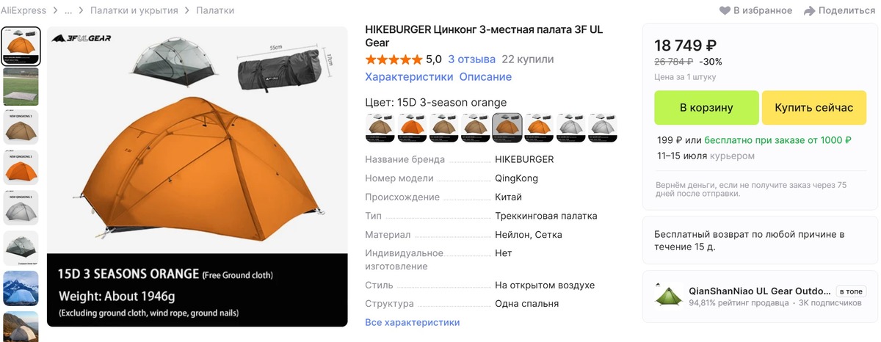881x342 pixels.
Task: Enlarge the main orange tent product image
Action: (197, 176)
